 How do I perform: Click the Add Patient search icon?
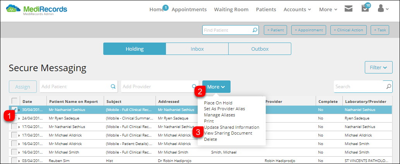pos(113,87)
